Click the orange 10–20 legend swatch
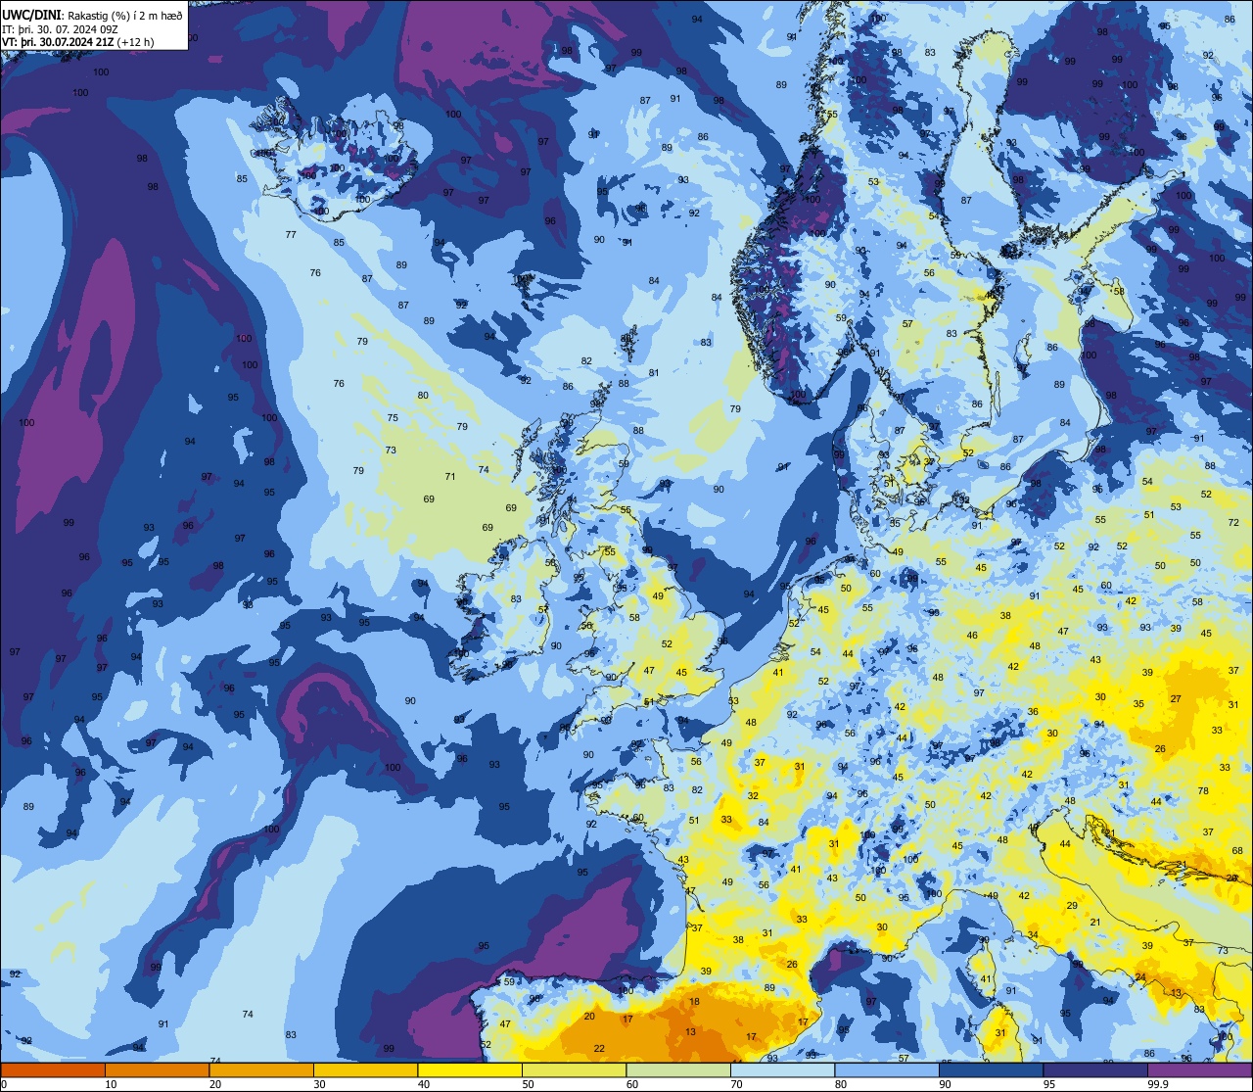This screenshot has width=1253, height=1092. click(157, 1069)
